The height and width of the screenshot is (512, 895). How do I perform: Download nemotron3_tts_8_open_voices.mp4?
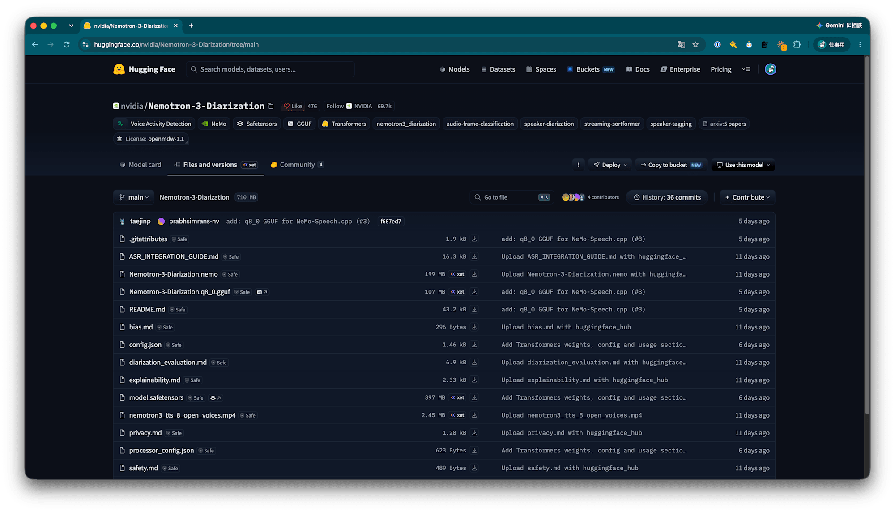click(474, 415)
